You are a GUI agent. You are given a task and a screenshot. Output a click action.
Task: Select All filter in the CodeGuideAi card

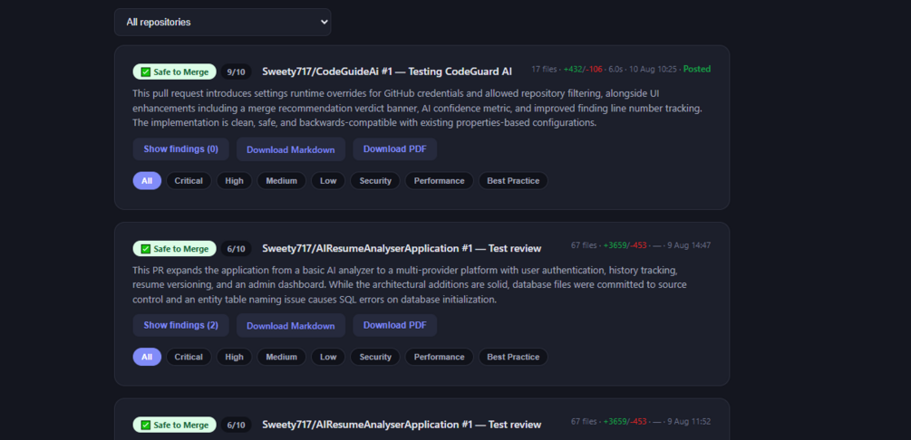tap(147, 180)
